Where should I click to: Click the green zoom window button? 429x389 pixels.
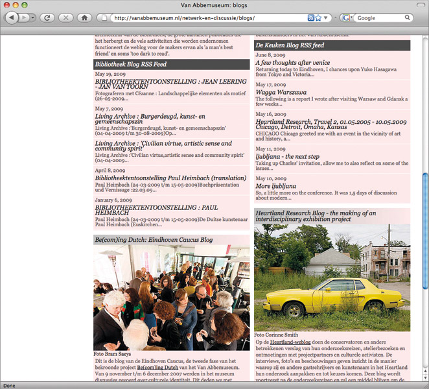click(25, 5)
